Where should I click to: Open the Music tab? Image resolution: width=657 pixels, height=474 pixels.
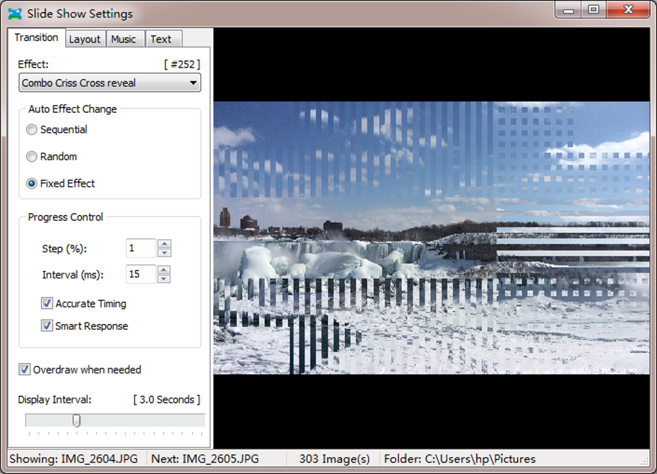point(125,39)
